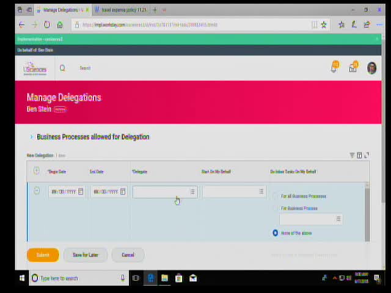Image resolution: width=391 pixels, height=293 pixels.
Task: Open the Begin Date calendar picker
Action: tap(81, 192)
